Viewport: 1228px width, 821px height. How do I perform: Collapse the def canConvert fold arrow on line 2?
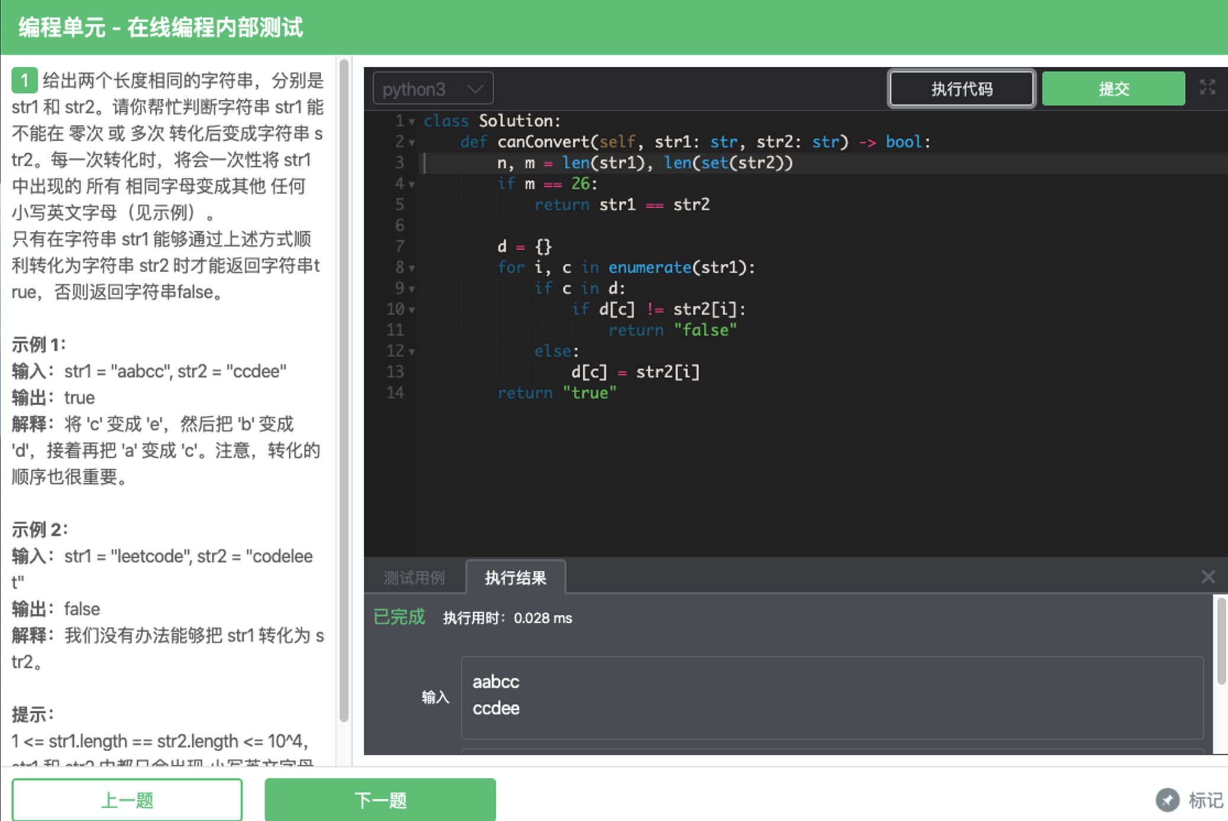[x=412, y=143]
